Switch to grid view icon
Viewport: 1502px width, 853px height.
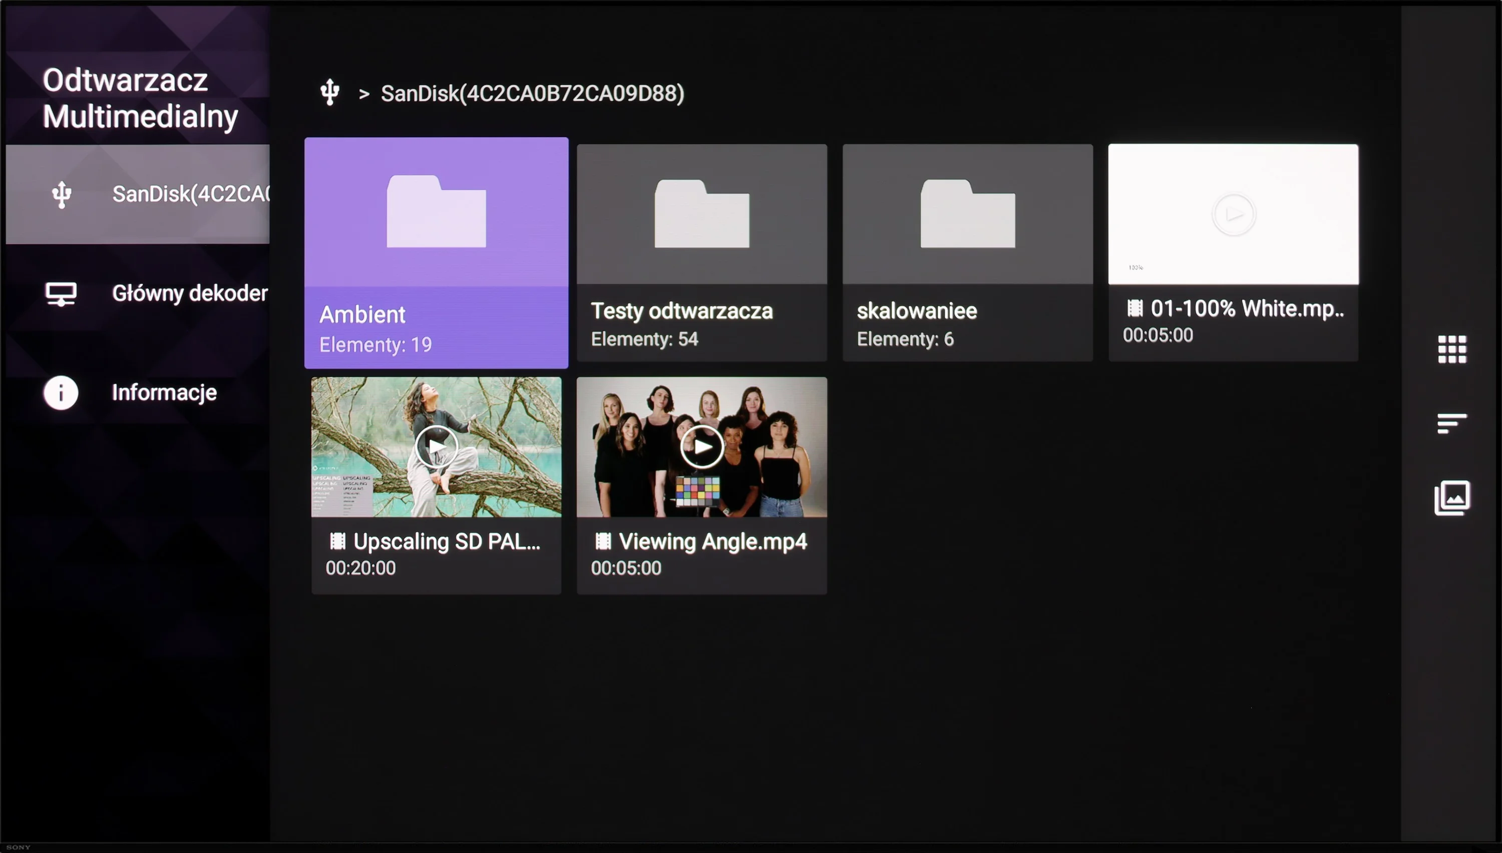[x=1451, y=350]
